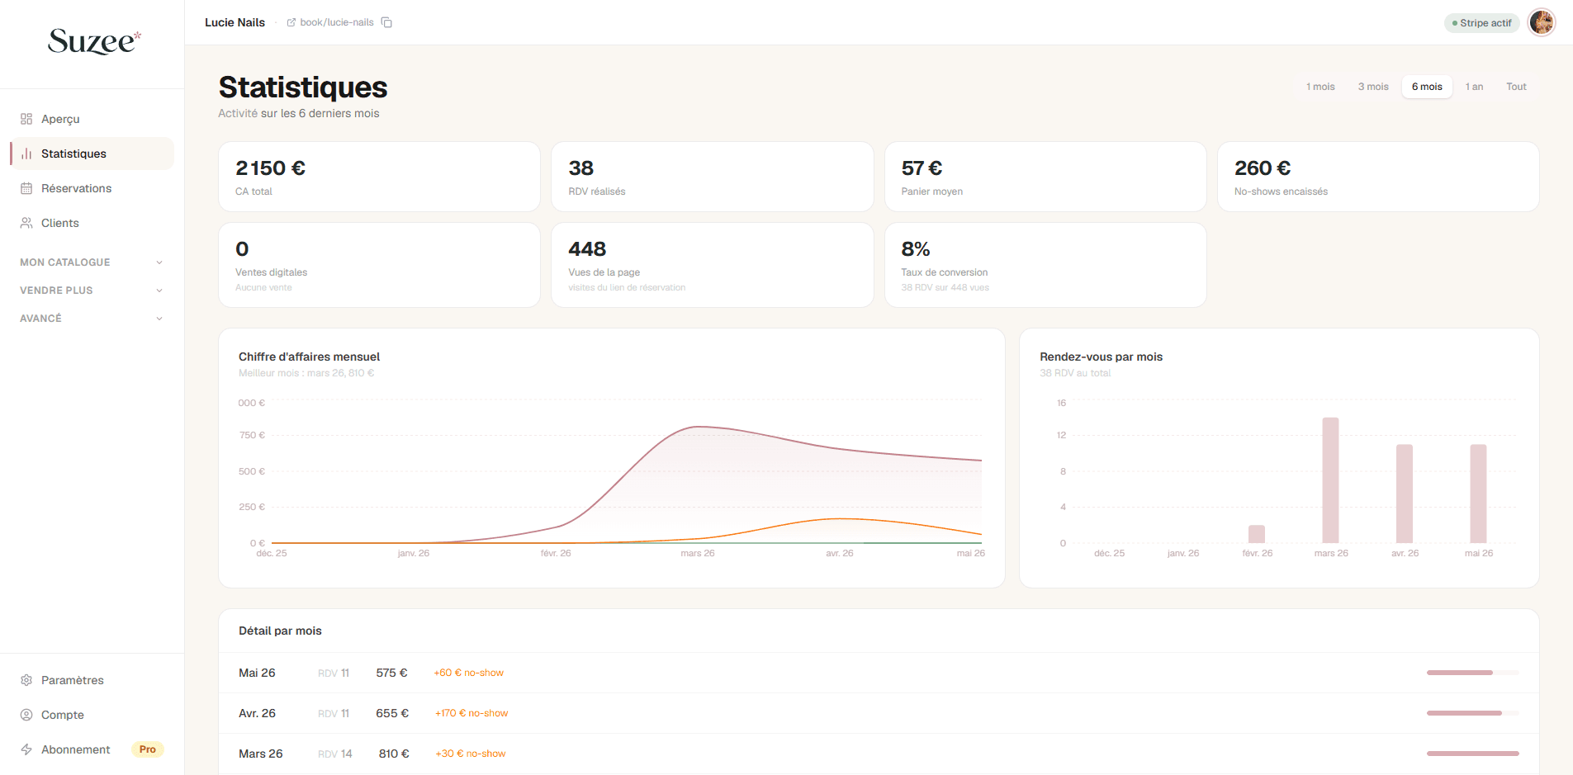Click the Ventes digitales card

(379, 265)
